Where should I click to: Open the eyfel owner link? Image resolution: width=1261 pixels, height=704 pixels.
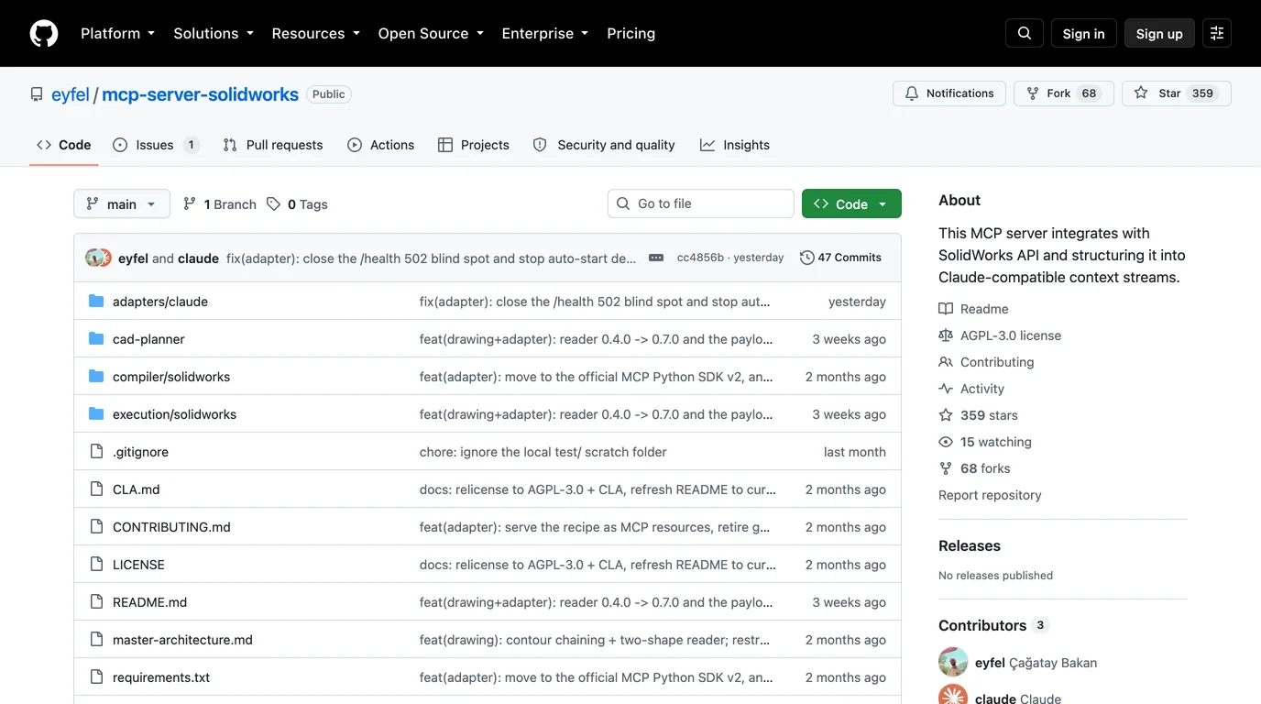click(x=71, y=94)
